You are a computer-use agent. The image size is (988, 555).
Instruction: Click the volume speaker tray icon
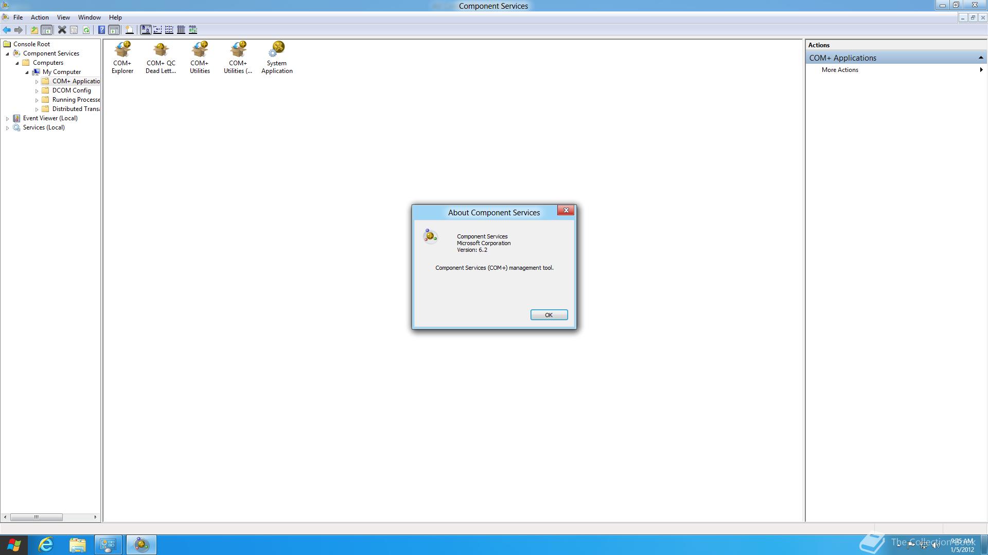pos(936,545)
